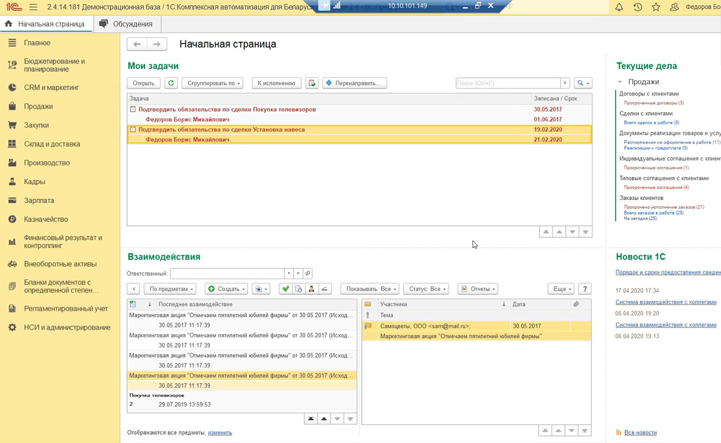Open the Все новости link
Image resolution: width=721 pixels, height=443 pixels.
640,433
